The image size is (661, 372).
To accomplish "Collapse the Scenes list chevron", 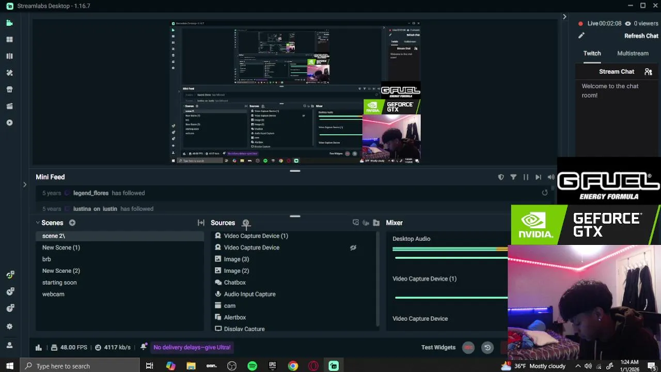I will [x=38, y=223].
